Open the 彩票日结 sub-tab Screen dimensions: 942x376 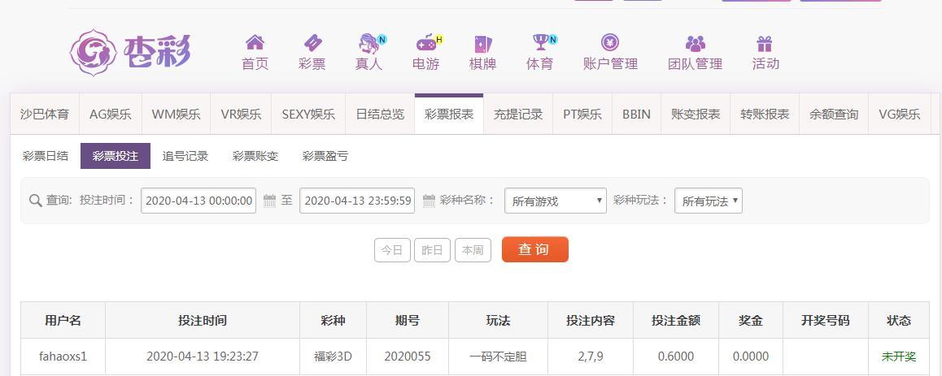[x=46, y=156]
